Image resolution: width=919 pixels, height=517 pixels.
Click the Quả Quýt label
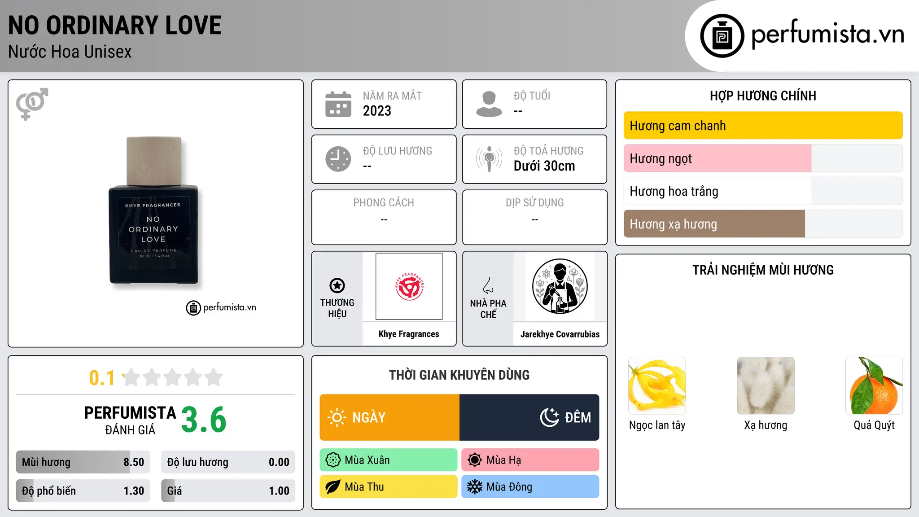click(874, 425)
